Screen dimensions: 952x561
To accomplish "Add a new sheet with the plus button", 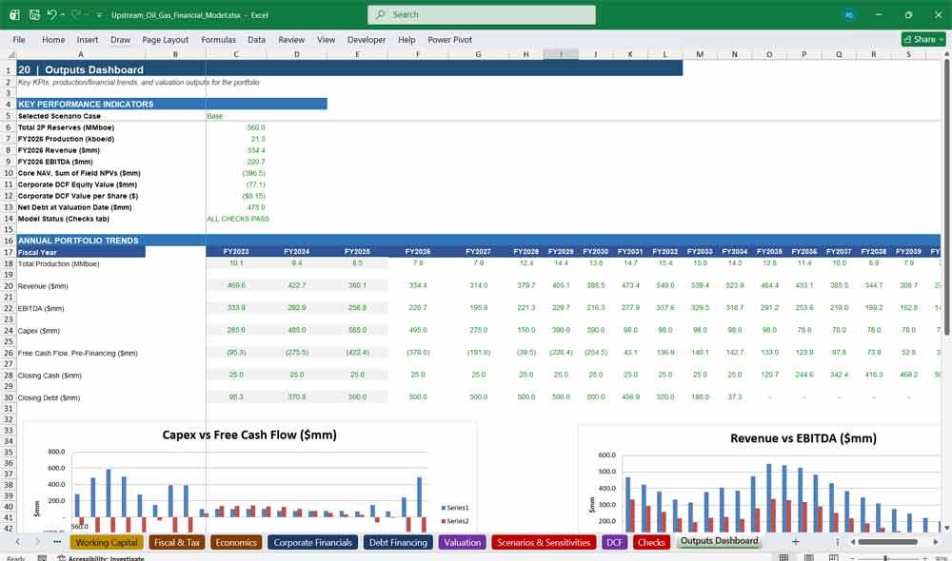I will 795,542.
